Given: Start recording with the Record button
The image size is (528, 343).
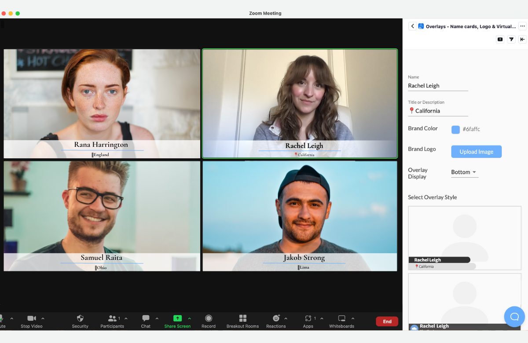Looking at the screenshot, I should click(x=209, y=318).
